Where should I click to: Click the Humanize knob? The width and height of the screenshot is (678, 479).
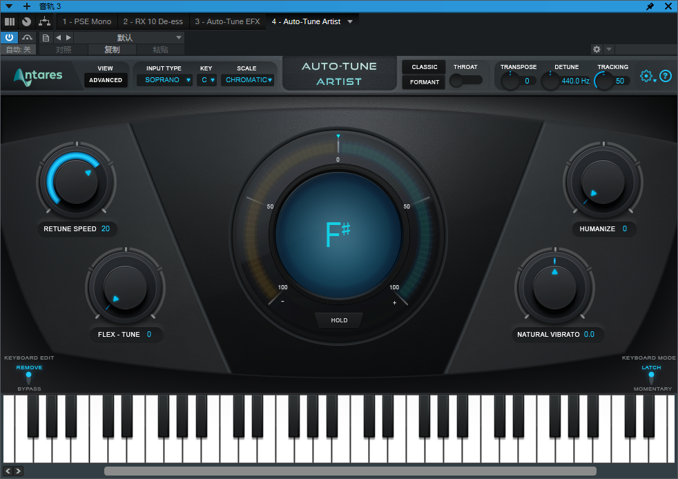pyautogui.click(x=603, y=182)
